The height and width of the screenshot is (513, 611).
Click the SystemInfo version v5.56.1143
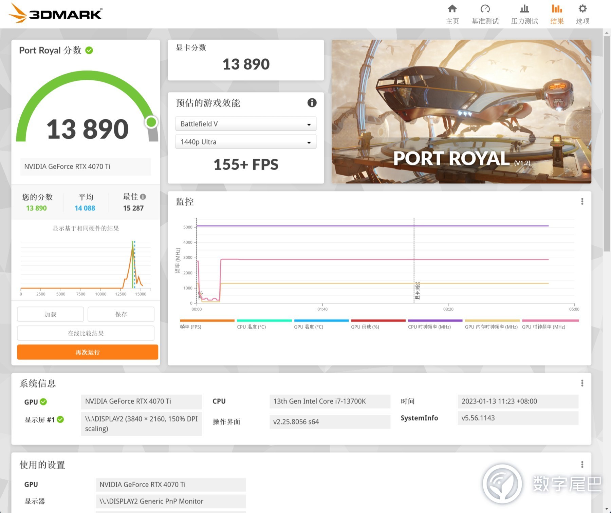[x=518, y=418]
